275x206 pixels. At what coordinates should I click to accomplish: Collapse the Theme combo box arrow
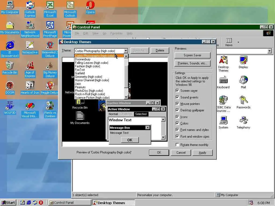tap(126, 51)
